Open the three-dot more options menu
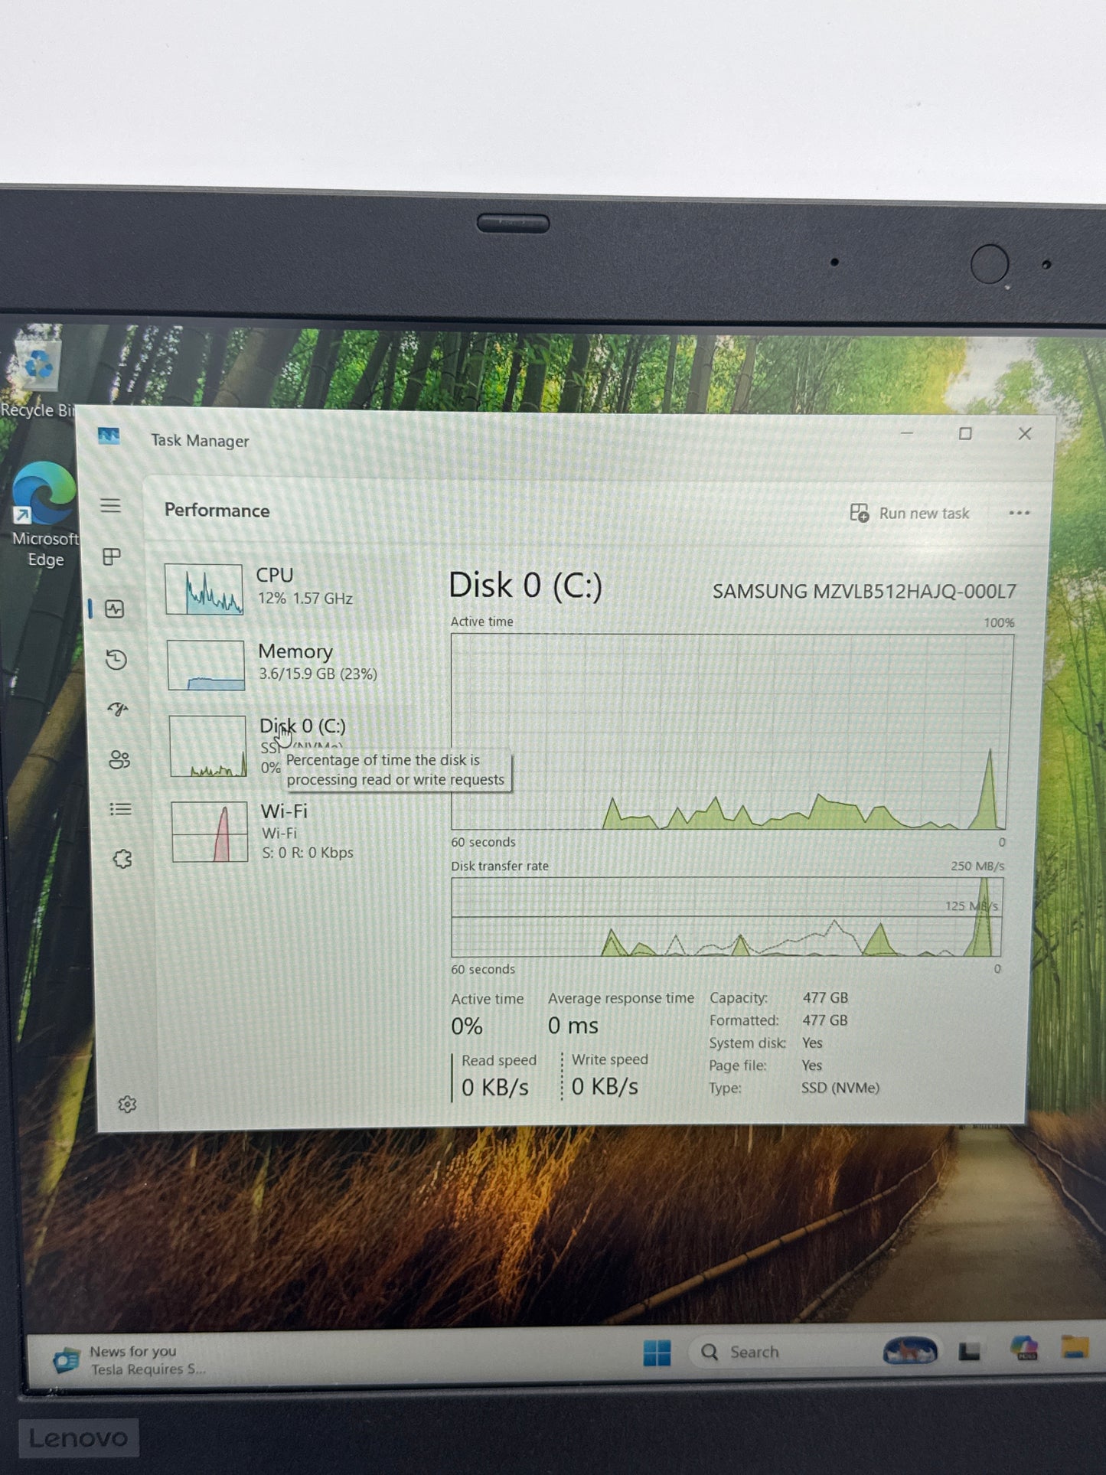This screenshot has height=1475, width=1106. tap(1019, 513)
